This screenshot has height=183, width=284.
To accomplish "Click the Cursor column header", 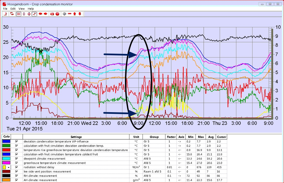I will tap(221, 137).
